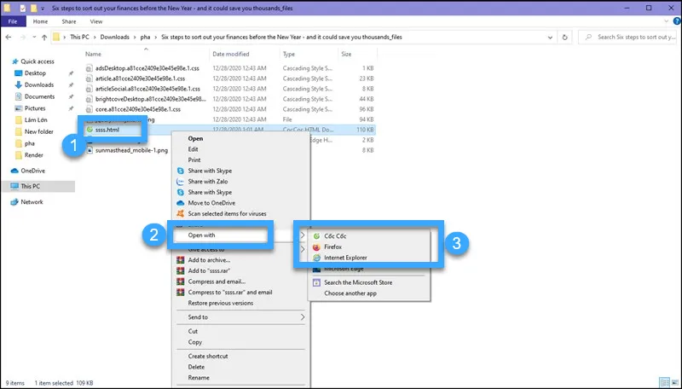
Task: Open with Internet Explorer
Action: 345,258
